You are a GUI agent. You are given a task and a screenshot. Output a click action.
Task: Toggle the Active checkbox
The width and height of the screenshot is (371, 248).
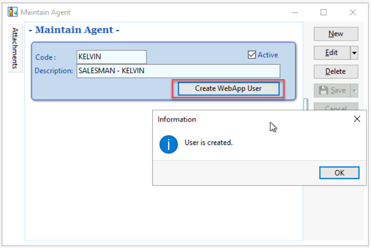[252, 55]
